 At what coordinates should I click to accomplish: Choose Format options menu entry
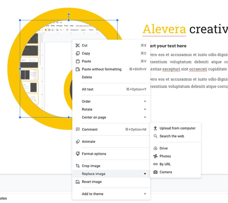pyautogui.click(x=94, y=154)
